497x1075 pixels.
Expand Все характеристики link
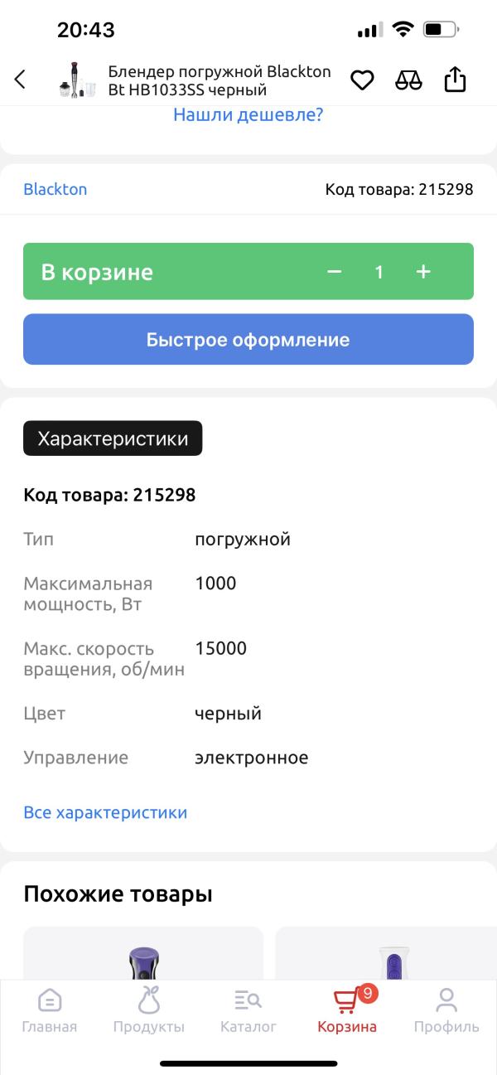coord(105,812)
